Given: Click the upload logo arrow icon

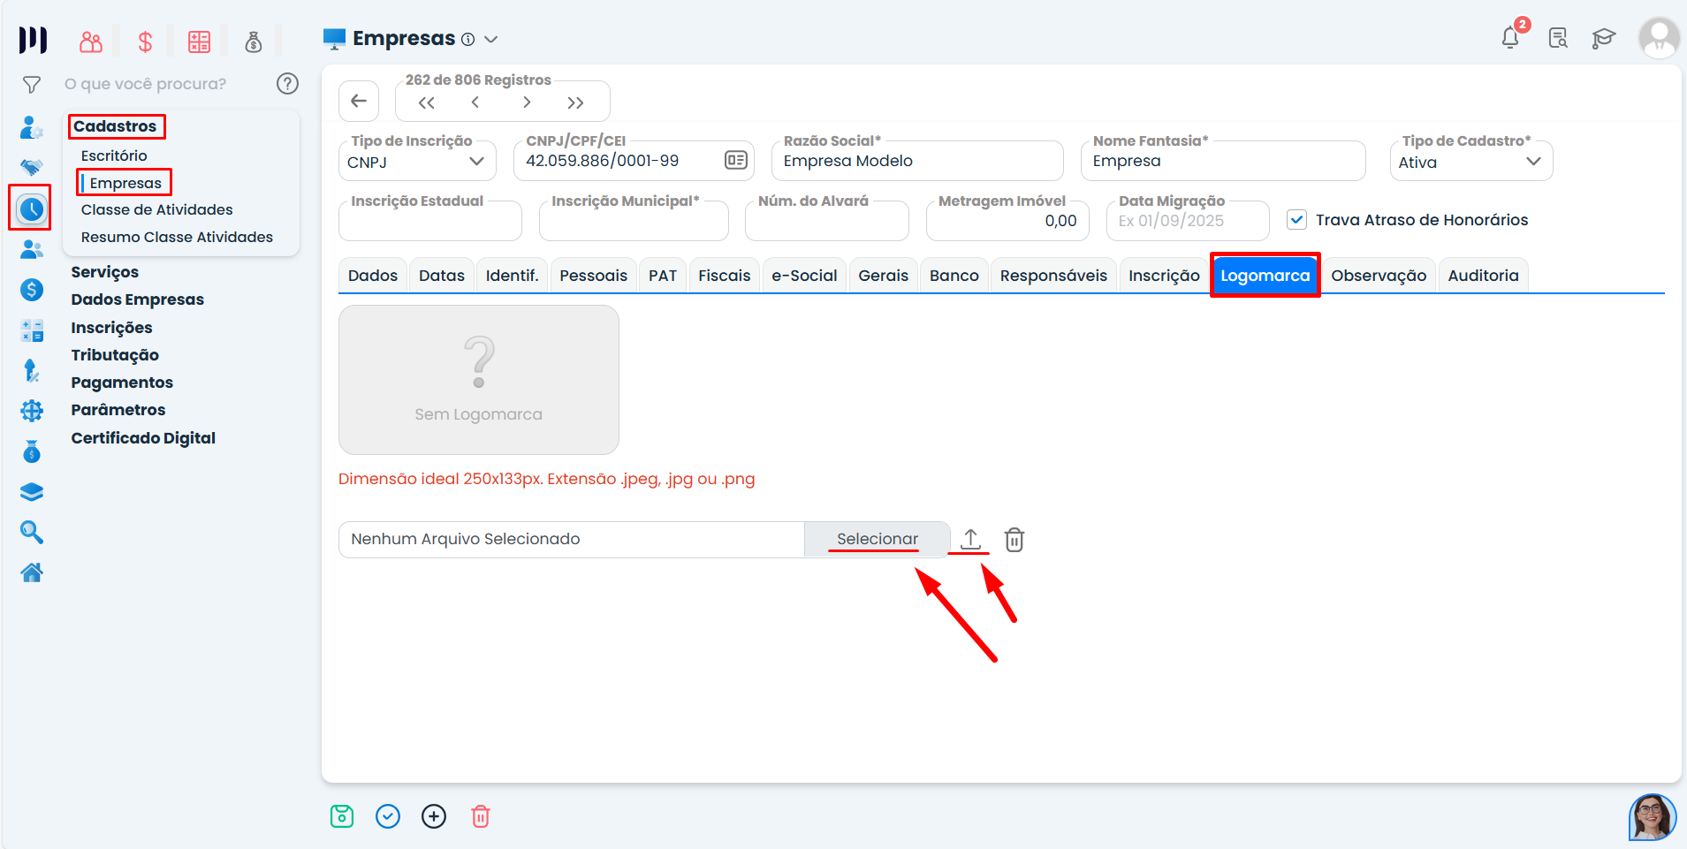Looking at the screenshot, I should point(970,539).
